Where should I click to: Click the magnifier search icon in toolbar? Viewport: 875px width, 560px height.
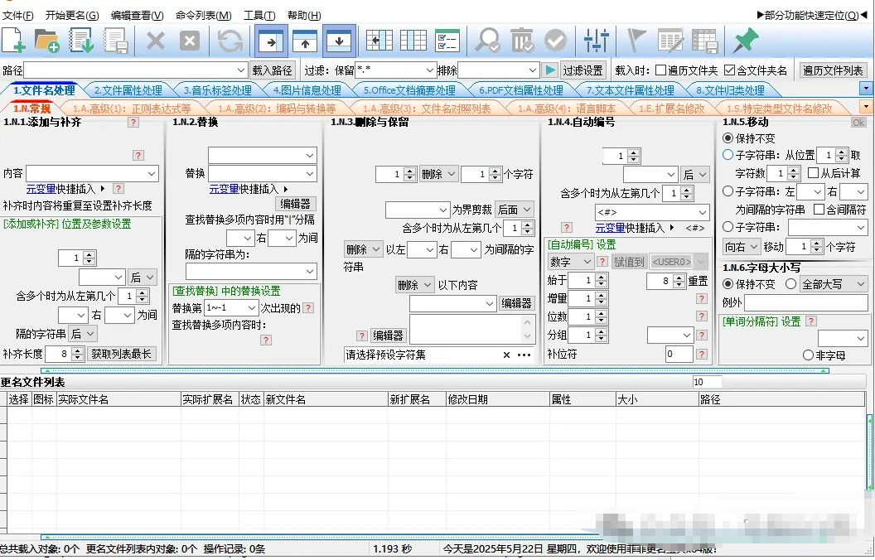(488, 41)
